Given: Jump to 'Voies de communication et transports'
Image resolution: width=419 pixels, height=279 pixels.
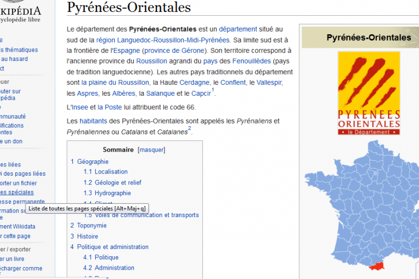Looking at the screenshot, I should click(x=146, y=215).
